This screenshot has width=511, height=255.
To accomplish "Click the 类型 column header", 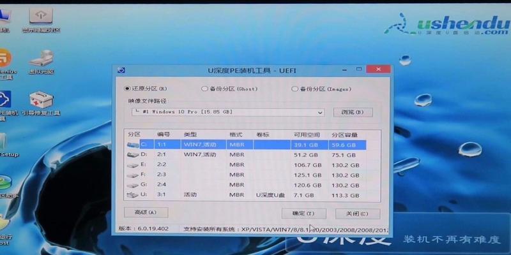I will 190,135.
